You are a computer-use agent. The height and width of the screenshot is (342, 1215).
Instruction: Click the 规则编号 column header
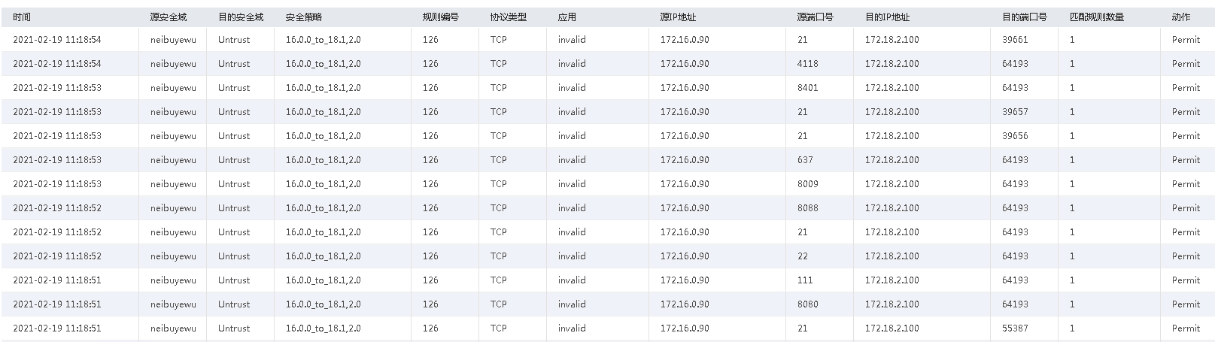(440, 17)
